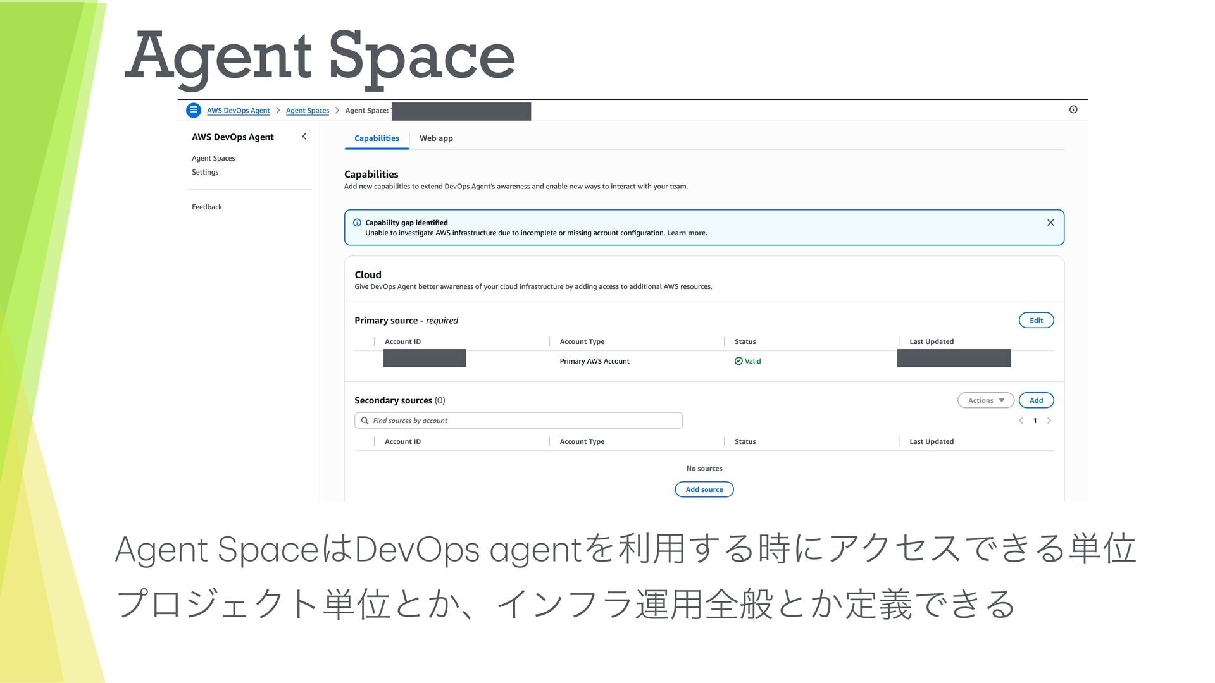The width and height of the screenshot is (1215, 683).
Task: Select the Capabilities tab
Action: (x=377, y=138)
